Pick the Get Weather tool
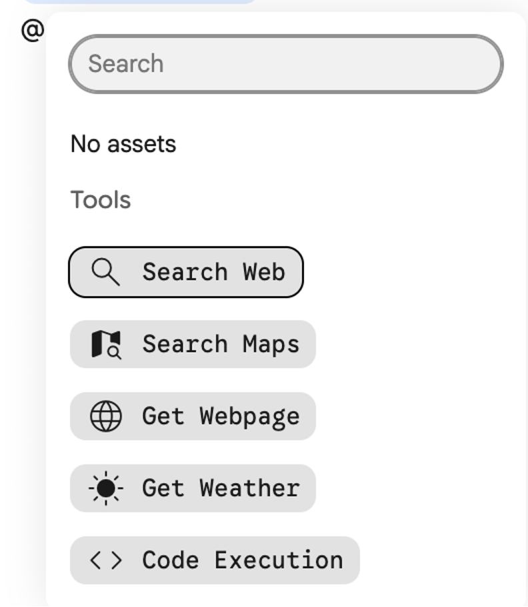 coord(192,488)
